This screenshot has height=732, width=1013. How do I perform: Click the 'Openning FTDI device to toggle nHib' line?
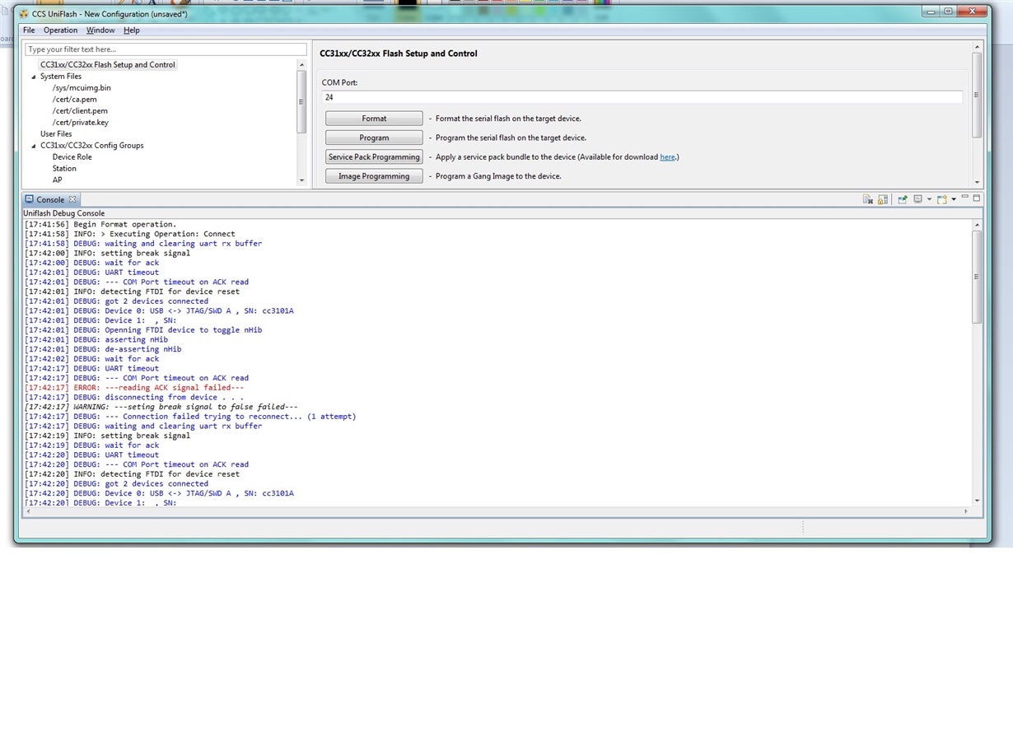pos(142,330)
